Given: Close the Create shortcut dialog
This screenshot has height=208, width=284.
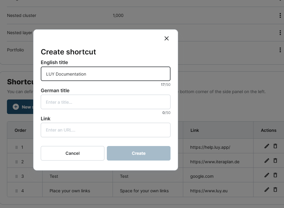Looking at the screenshot, I should [x=166, y=38].
